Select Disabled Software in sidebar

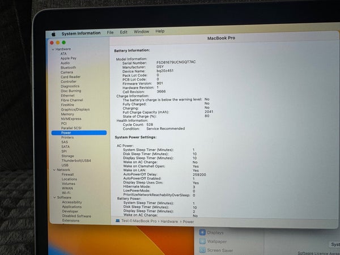point(76,216)
